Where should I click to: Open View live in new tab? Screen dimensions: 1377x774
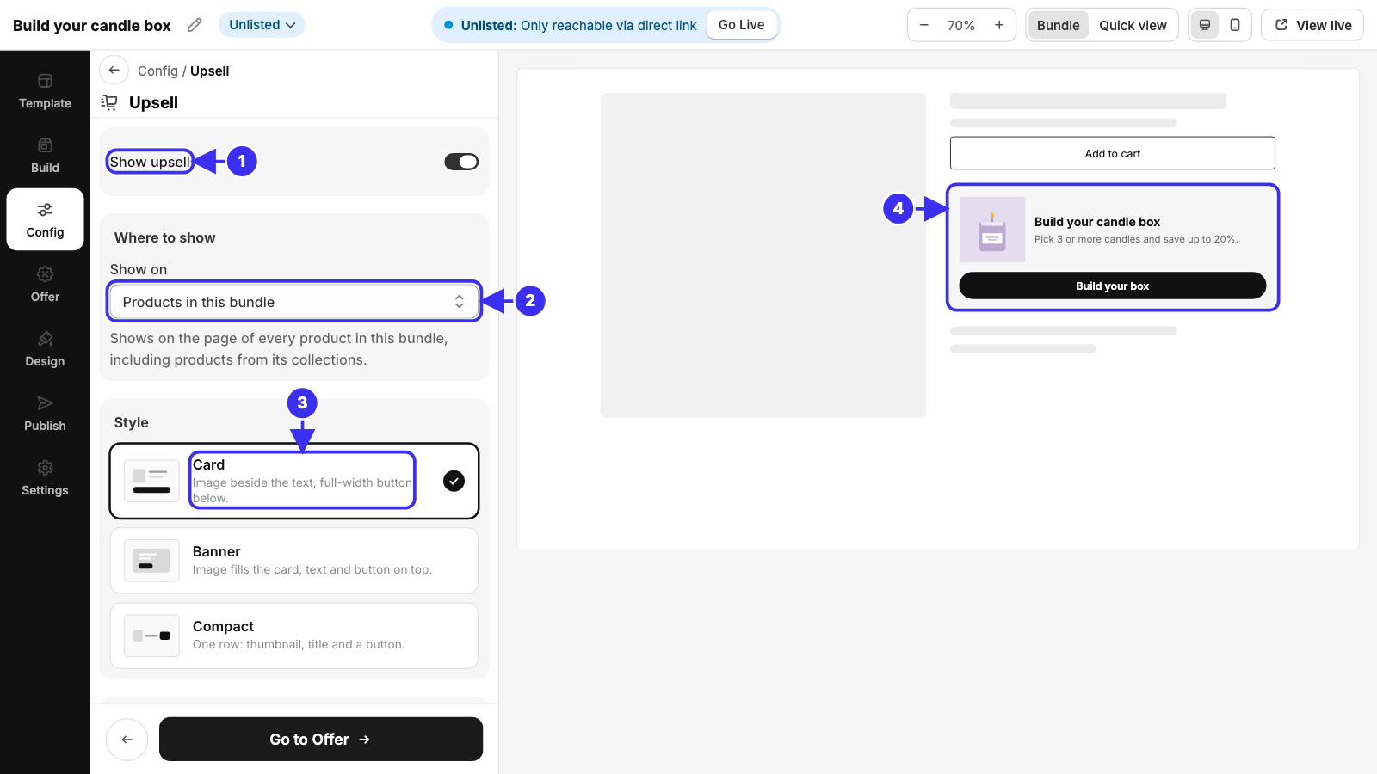pyautogui.click(x=1312, y=25)
